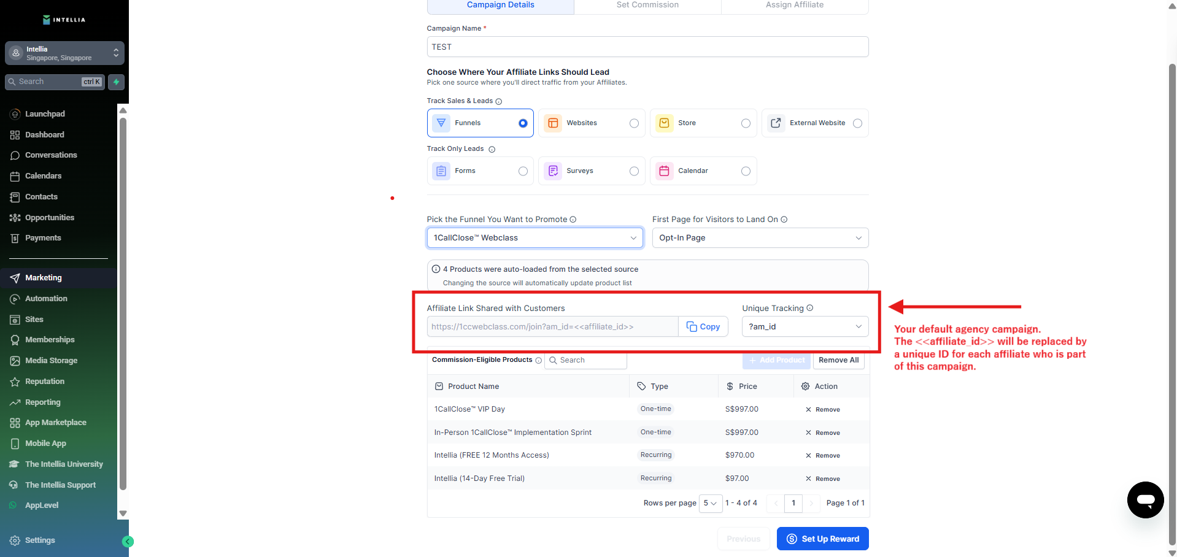Select the Surveys radio option
Image resolution: width=1177 pixels, height=557 pixels.
point(634,171)
